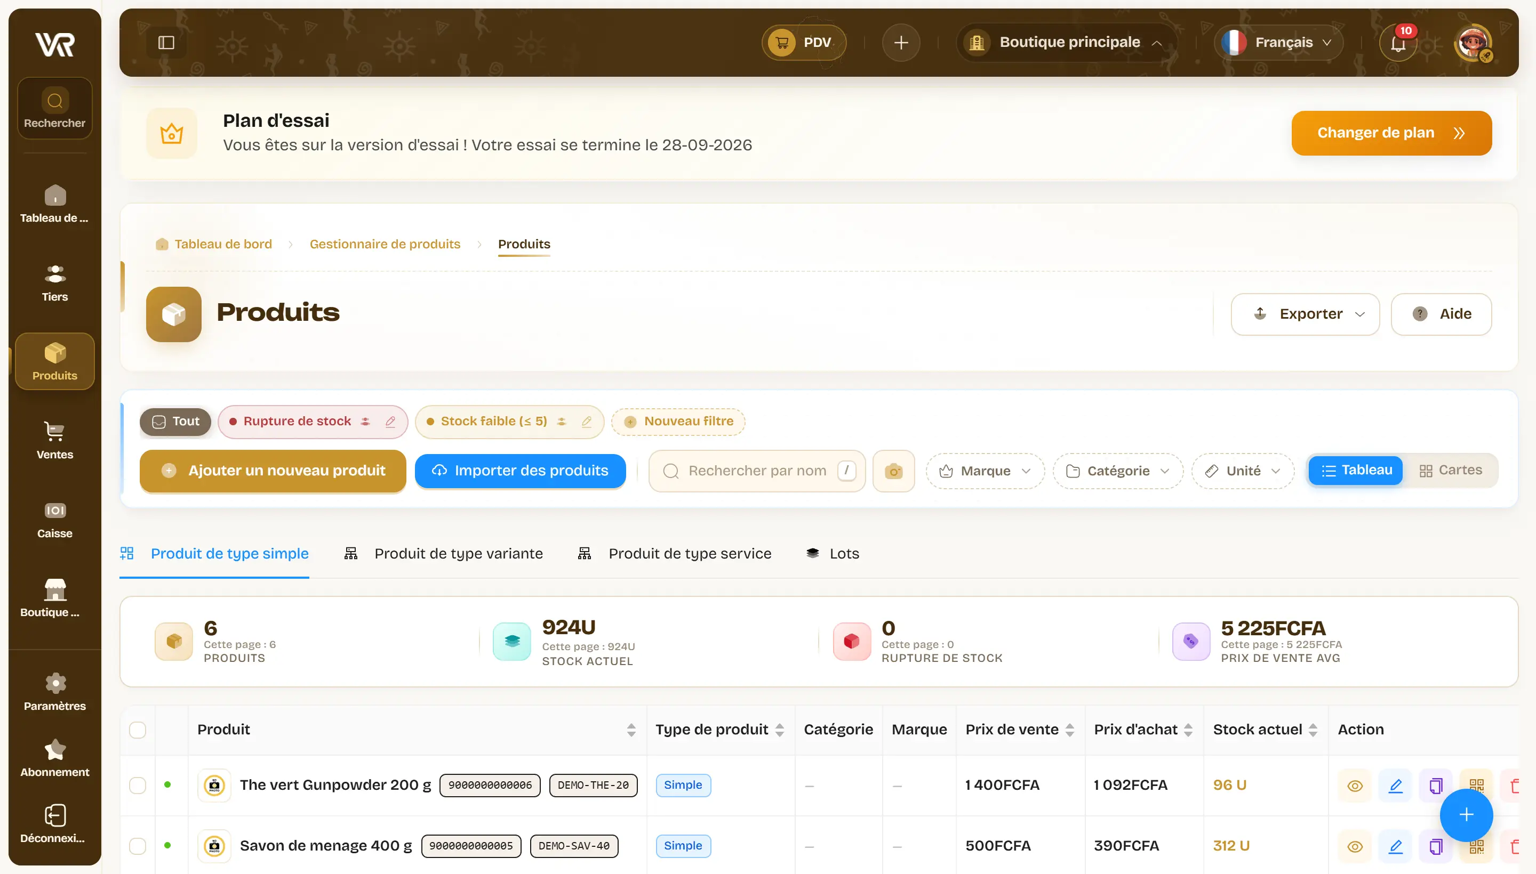Open Paramètres in the sidebar
The width and height of the screenshot is (1536, 874).
(x=54, y=692)
